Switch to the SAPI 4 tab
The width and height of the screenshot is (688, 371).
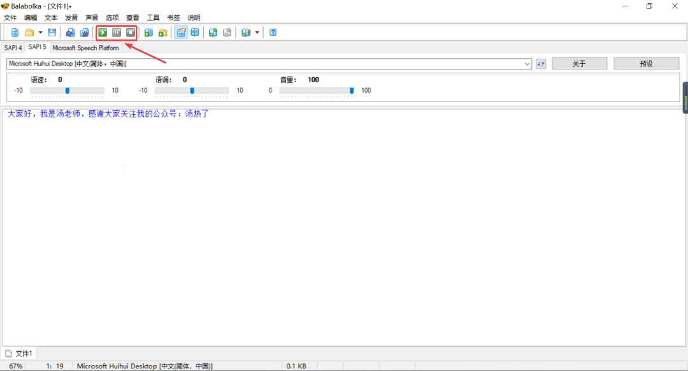[13, 47]
